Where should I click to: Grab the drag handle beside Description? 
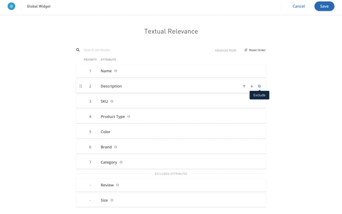[81, 86]
